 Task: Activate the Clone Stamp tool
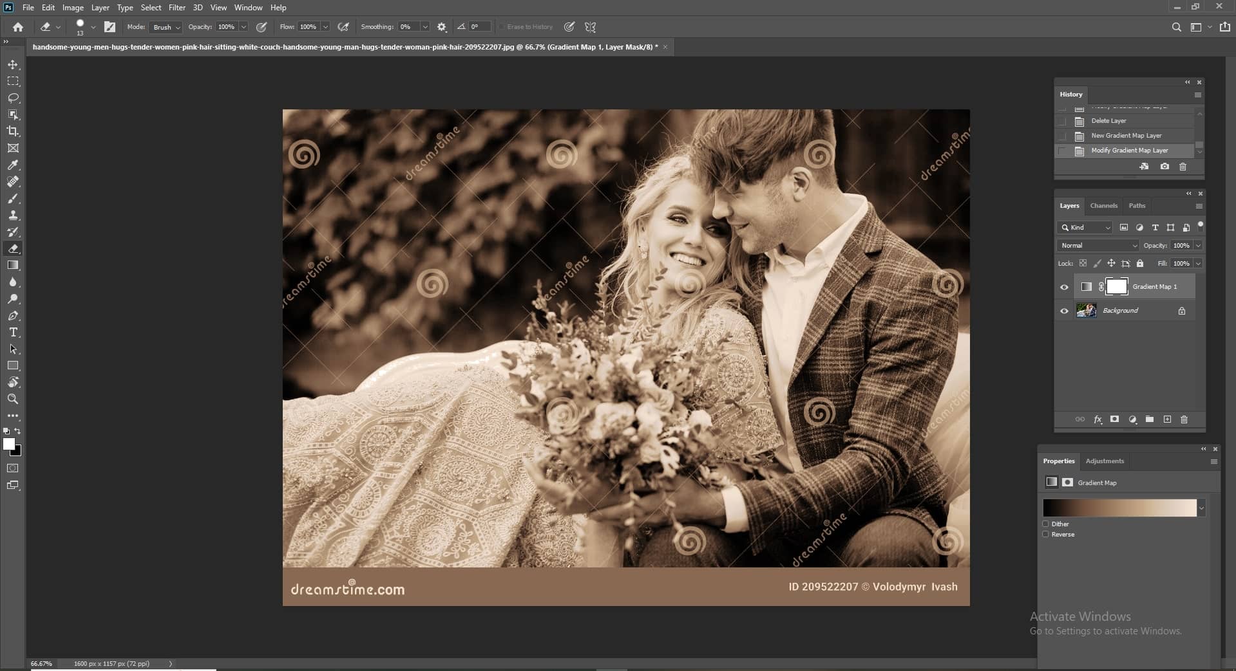13,215
